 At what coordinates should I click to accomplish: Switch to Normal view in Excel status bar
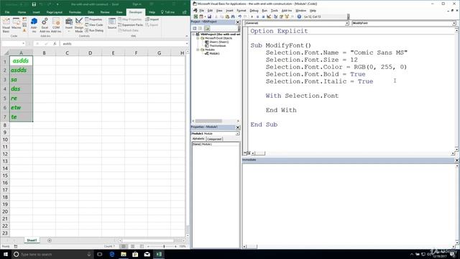pos(124,246)
